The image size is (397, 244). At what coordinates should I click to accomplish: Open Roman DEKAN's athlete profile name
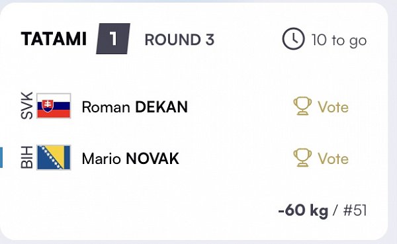[135, 107]
